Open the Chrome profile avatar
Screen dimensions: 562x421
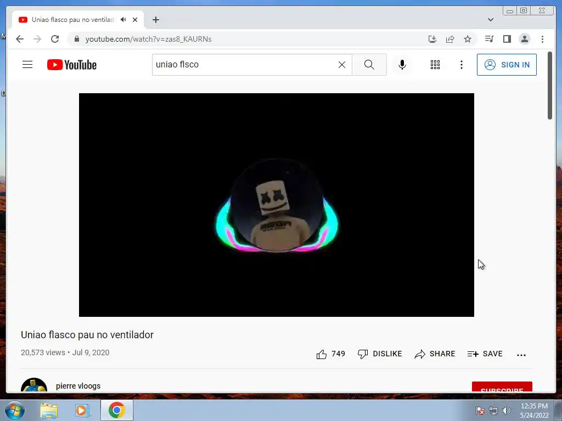click(x=524, y=39)
